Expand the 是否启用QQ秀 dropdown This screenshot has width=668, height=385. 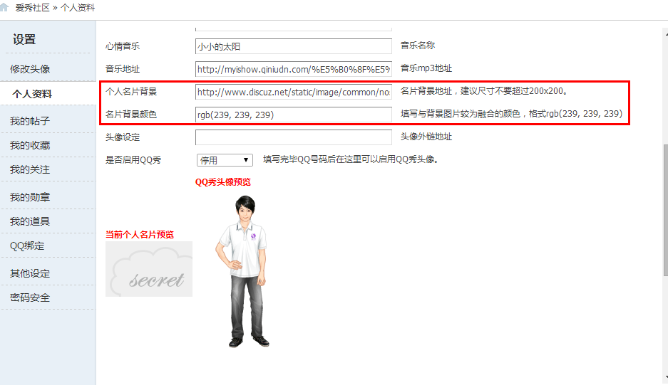click(225, 160)
